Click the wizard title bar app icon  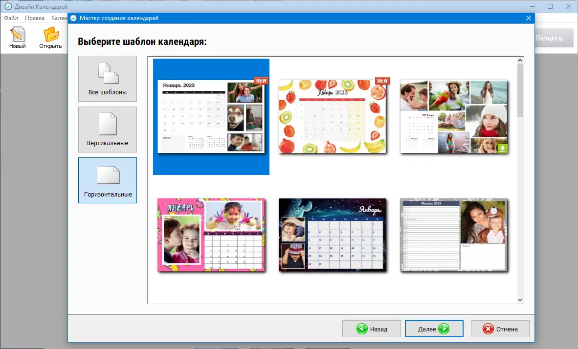(x=73, y=18)
